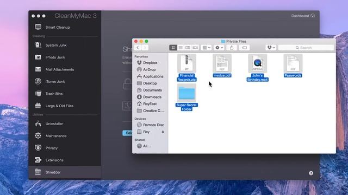Select Mail Attachments envelope icon
This screenshot has height=195, width=348.
tap(38, 69)
